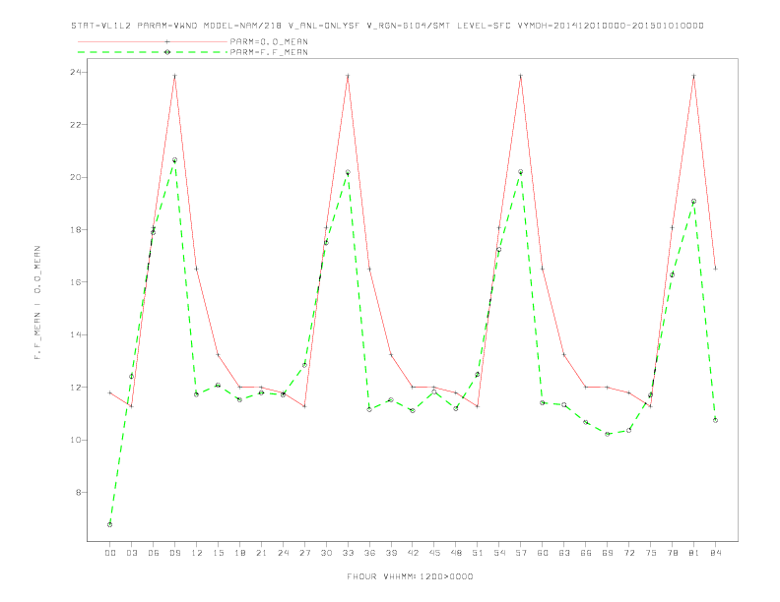Select the red peak marker at hour 09
Screen dimensions: 780x602
[x=174, y=76]
